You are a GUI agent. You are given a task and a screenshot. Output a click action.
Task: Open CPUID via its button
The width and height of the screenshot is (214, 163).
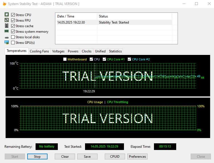pos(115,156)
